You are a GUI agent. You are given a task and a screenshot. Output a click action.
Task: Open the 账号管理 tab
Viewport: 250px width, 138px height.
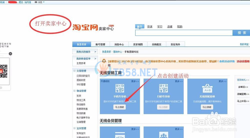[100, 44]
